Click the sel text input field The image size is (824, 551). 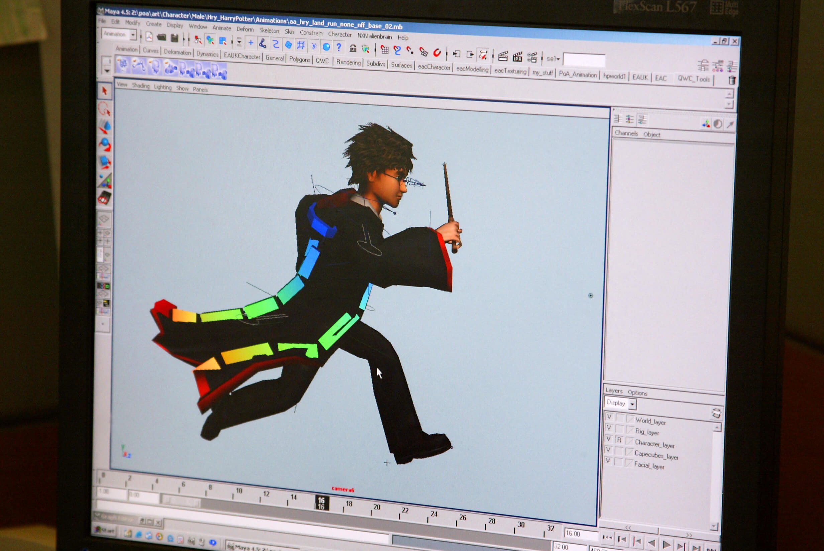584,60
